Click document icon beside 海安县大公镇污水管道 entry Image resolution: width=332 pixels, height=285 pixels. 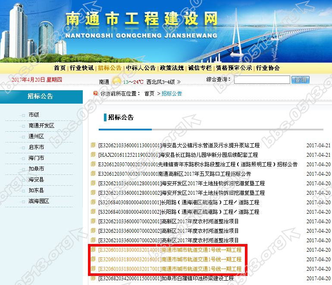[93, 145]
